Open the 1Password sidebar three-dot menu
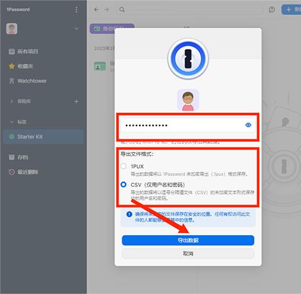301x294 pixels. click(77, 9)
